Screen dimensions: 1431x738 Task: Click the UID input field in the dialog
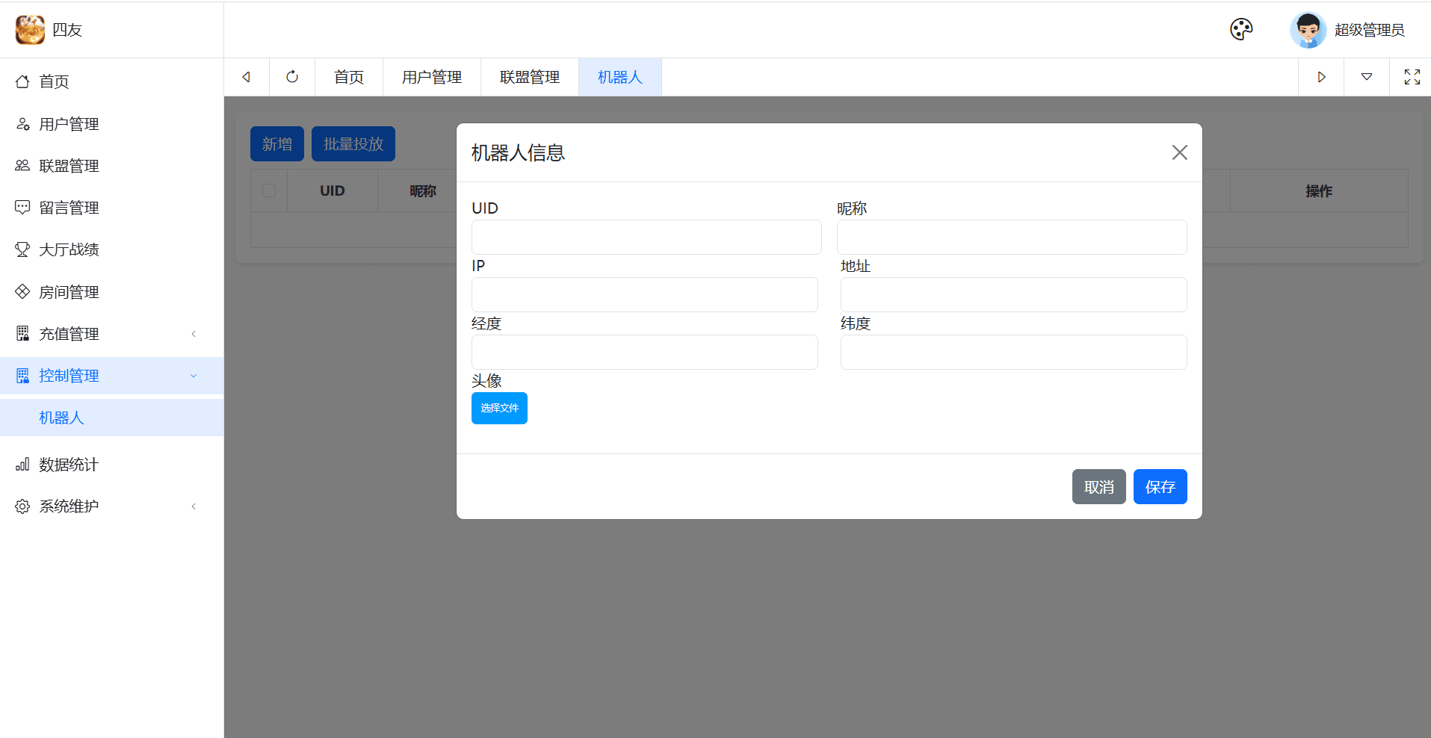pos(646,237)
